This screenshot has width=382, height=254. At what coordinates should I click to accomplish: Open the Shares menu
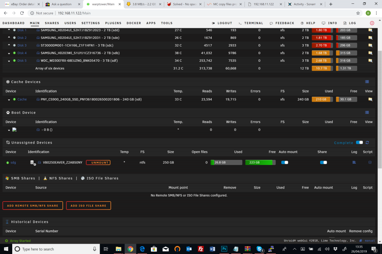[x=52, y=23]
